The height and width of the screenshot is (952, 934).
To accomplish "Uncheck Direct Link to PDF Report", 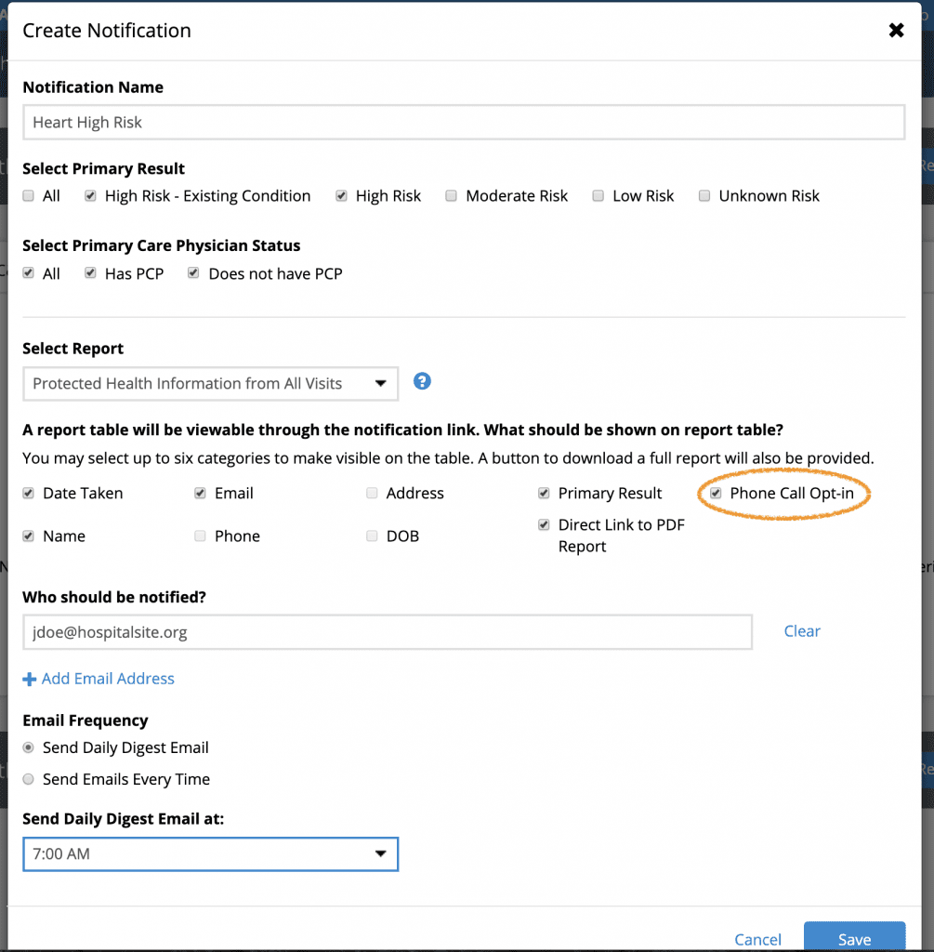I will point(544,524).
